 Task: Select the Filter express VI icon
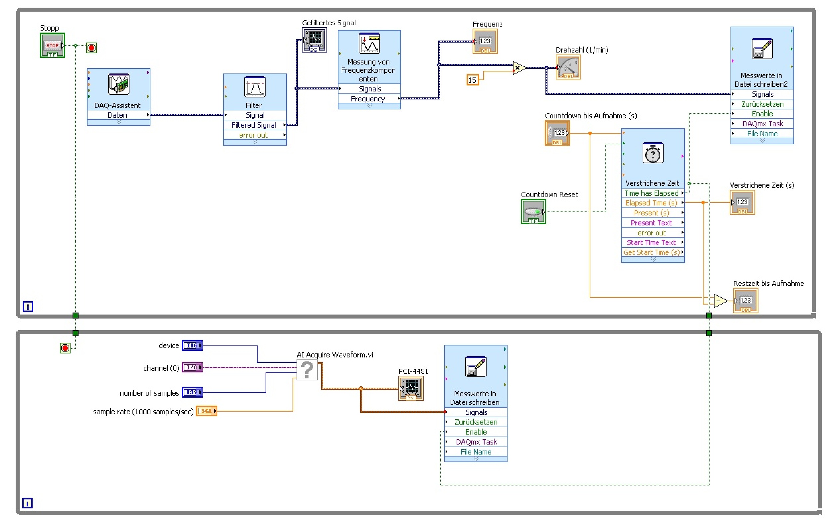[x=255, y=86]
